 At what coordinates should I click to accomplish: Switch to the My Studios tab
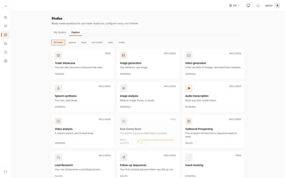pos(60,32)
